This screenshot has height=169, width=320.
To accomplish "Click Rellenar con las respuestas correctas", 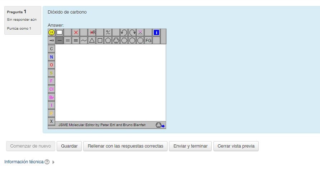I will [125, 146].
